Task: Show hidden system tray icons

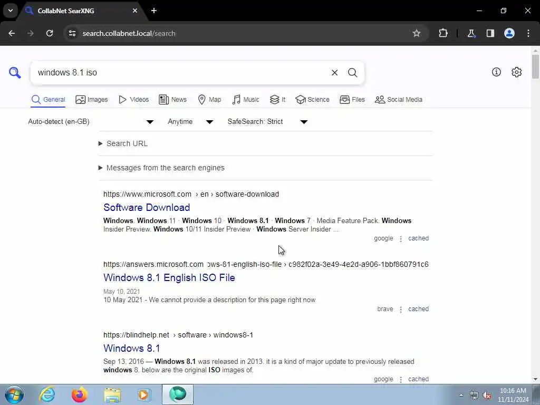Action: (461, 396)
